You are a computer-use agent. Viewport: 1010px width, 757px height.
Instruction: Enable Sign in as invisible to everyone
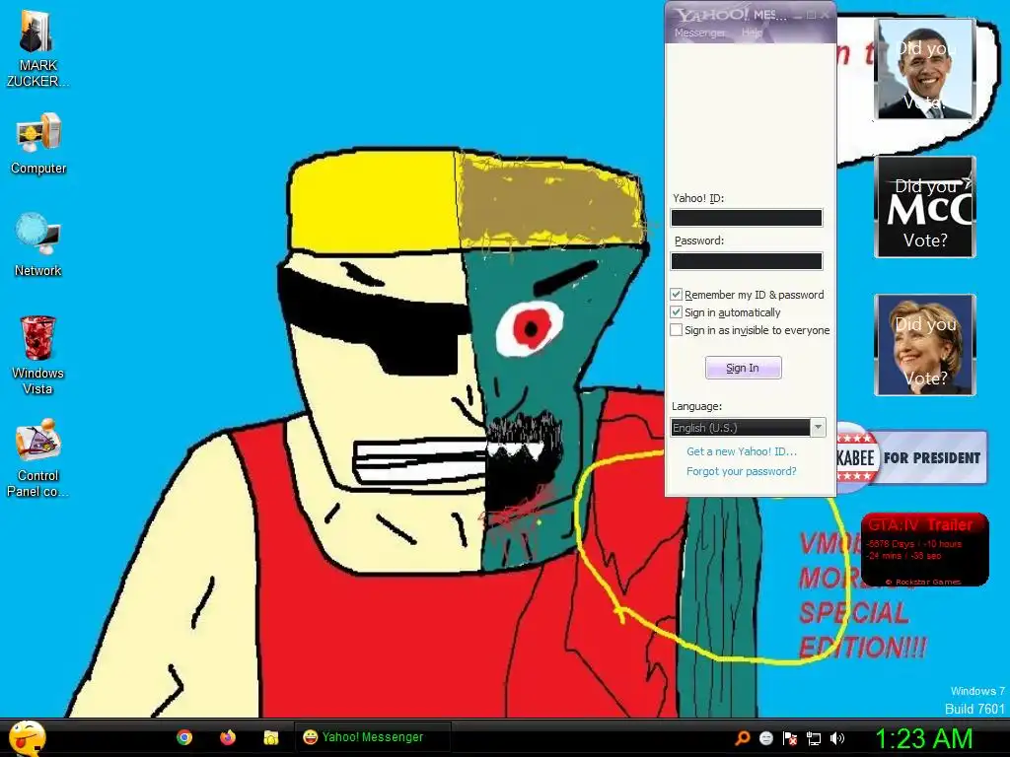tap(676, 329)
